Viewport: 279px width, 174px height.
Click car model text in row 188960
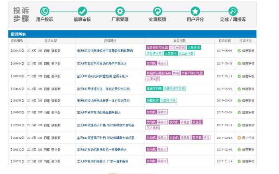coord(44,113)
